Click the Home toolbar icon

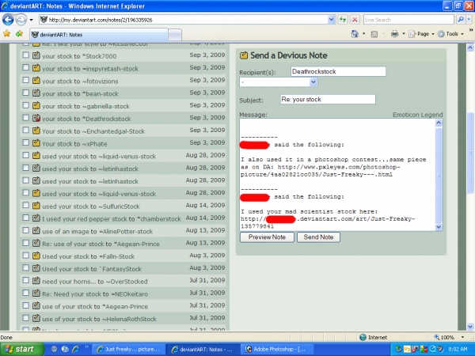(355, 33)
